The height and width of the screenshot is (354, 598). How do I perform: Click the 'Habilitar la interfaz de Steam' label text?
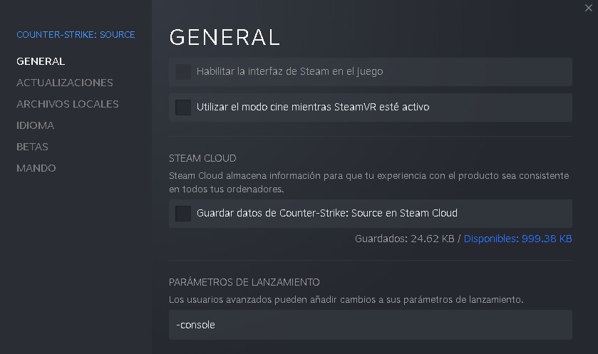click(x=290, y=72)
